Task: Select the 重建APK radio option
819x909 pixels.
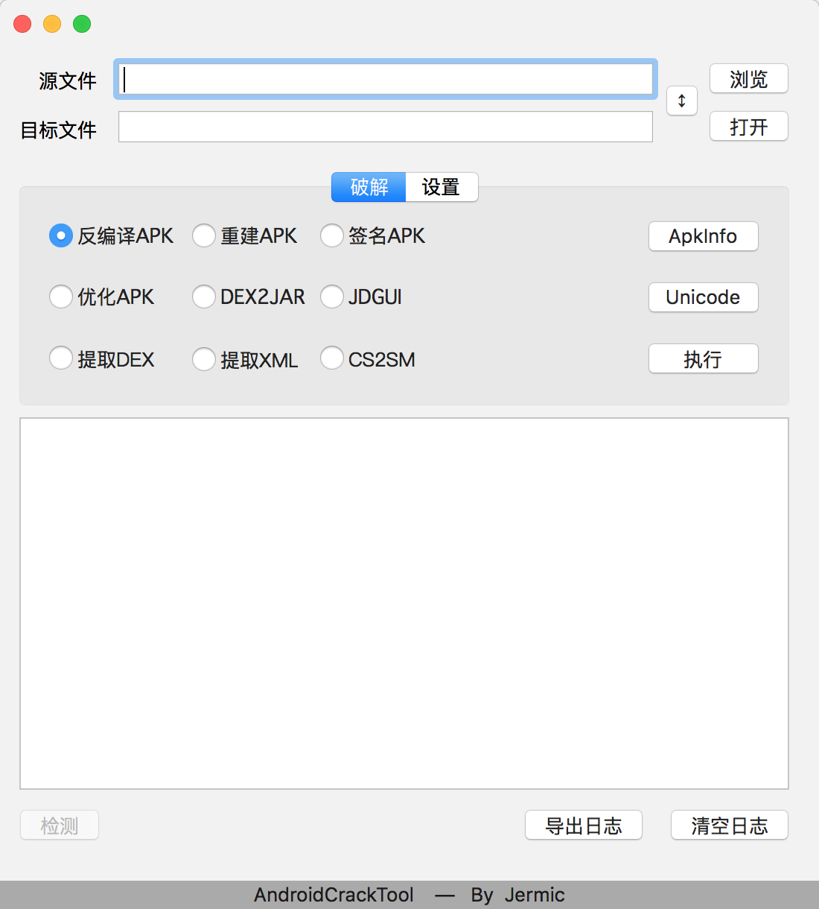Action: click(x=204, y=235)
